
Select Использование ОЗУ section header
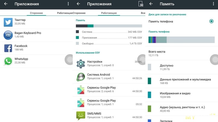coord(88,53)
